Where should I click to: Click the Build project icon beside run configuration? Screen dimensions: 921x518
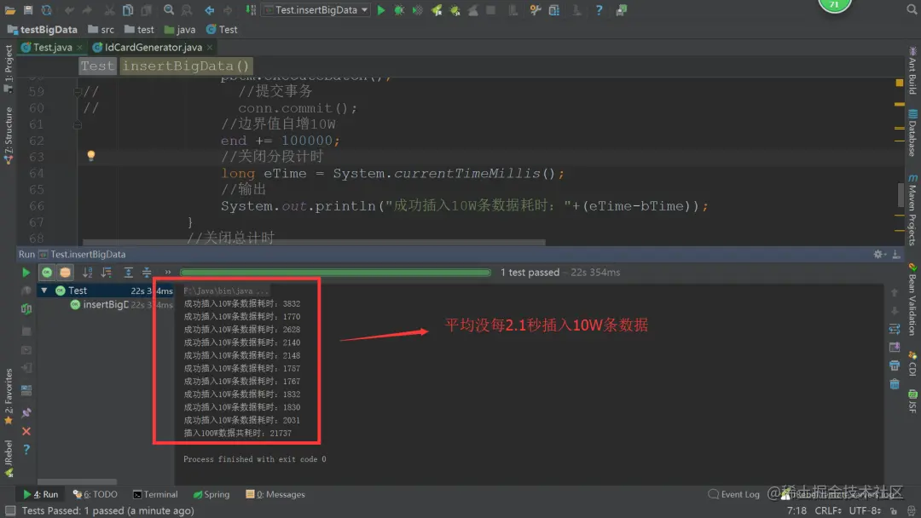click(x=251, y=10)
